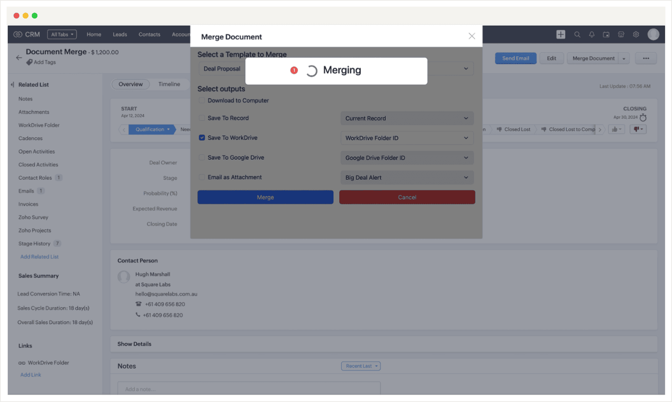Click hello@squarelabs.com.au email address

166,294
